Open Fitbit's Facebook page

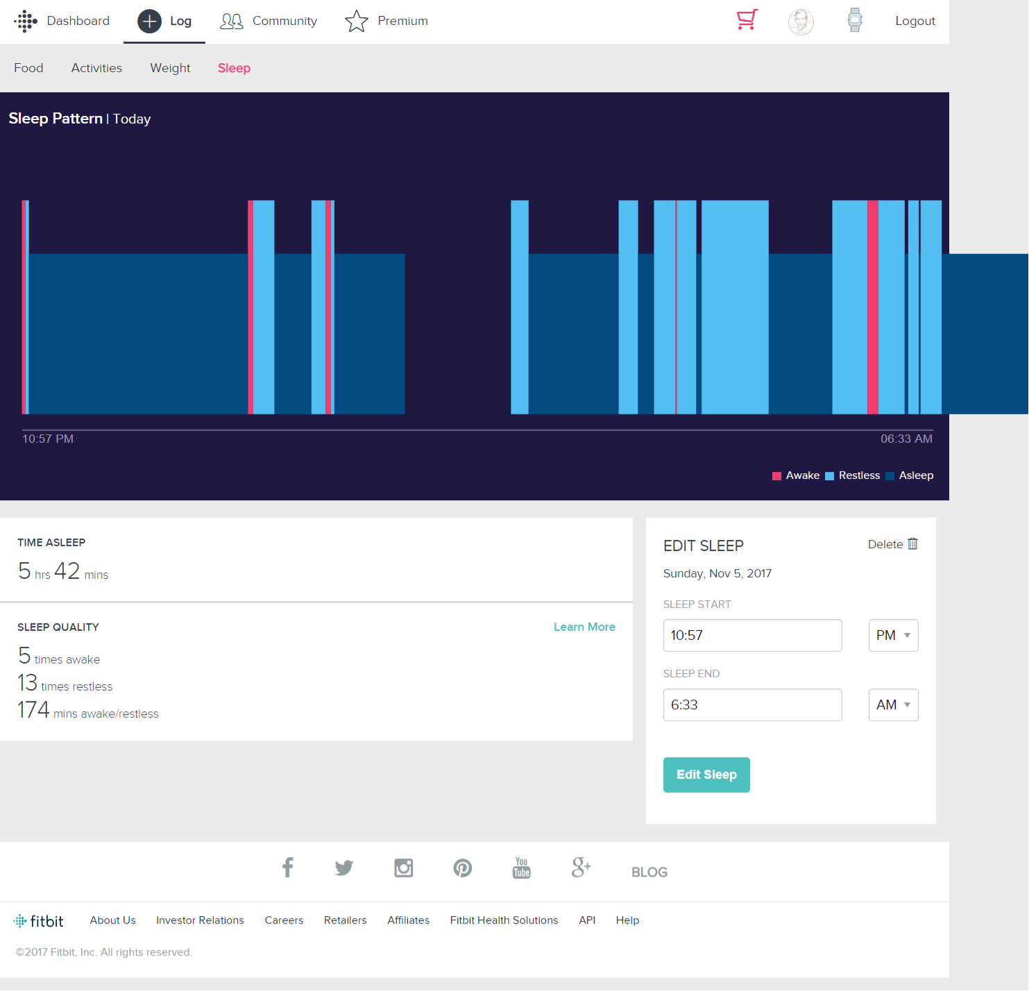coord(287,867)
